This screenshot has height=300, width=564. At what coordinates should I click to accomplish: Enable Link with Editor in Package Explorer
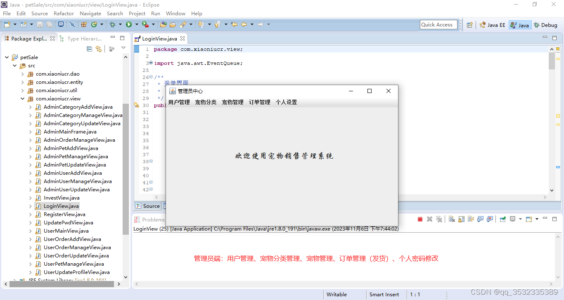(99, 49)
